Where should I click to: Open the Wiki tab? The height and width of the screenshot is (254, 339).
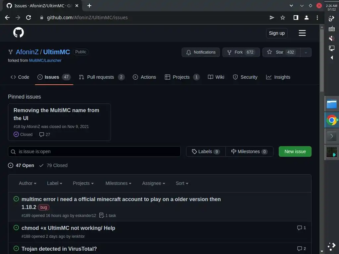pos(216,77)
